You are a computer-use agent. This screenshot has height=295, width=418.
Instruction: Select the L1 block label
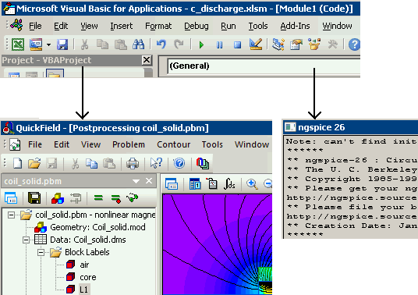click(x=83, y=290)
